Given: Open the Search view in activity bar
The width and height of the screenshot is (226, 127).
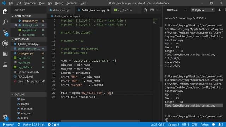Looking at the screenshot, I should tap(5, 22).
